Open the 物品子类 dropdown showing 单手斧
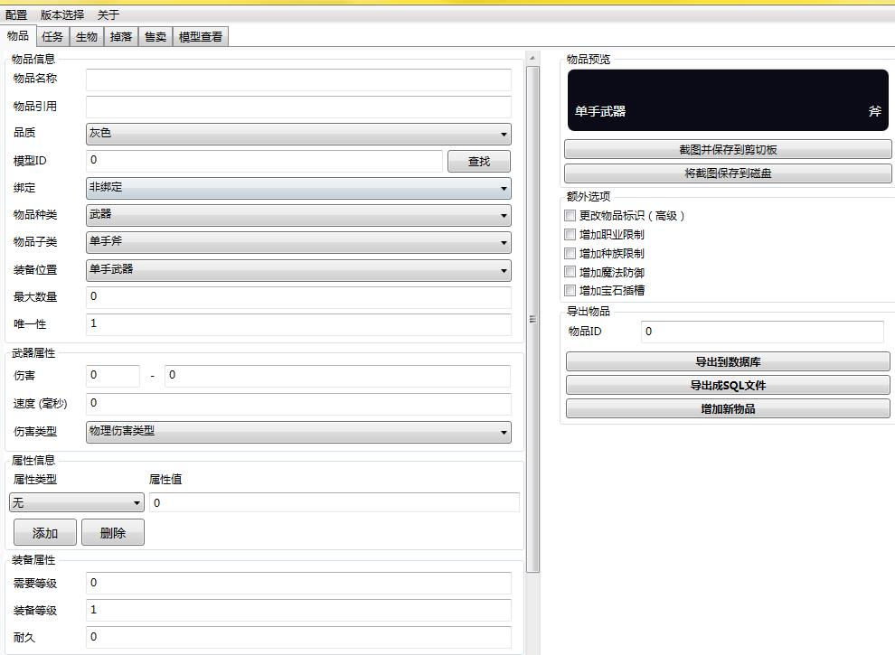The image size is (895, 655). click(x=298, y=242)
